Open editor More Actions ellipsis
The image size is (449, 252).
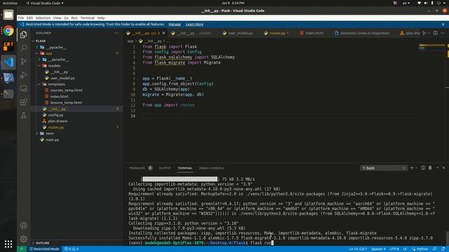coord(443,33)
